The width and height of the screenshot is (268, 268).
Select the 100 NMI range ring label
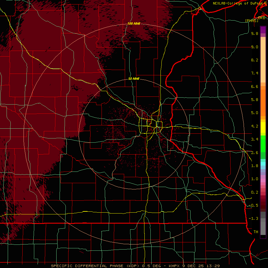134,24
